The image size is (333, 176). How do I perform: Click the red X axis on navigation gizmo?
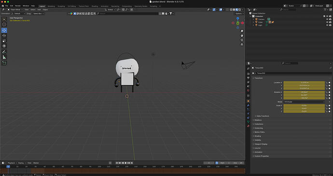242,23
